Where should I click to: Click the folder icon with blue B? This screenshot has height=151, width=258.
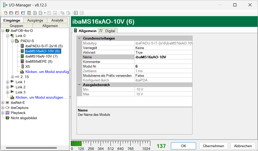point(23,13)
